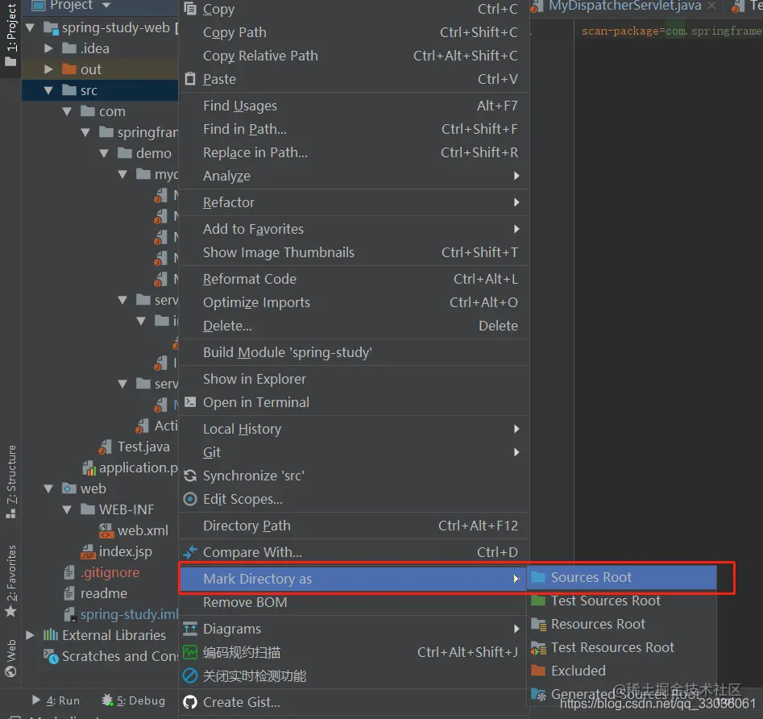Select Excluded in submenu

pos(622,671)
